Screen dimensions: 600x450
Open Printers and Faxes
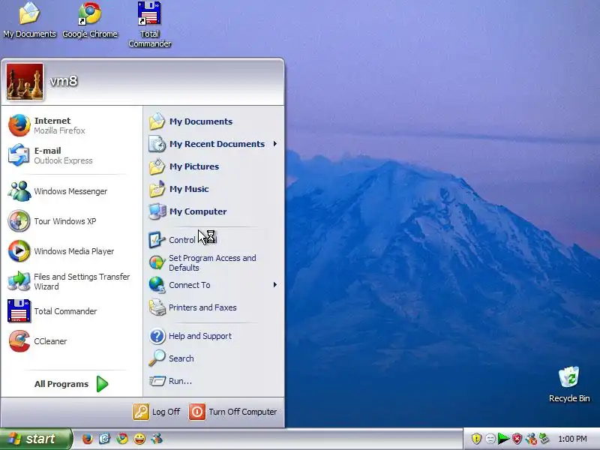213,307
